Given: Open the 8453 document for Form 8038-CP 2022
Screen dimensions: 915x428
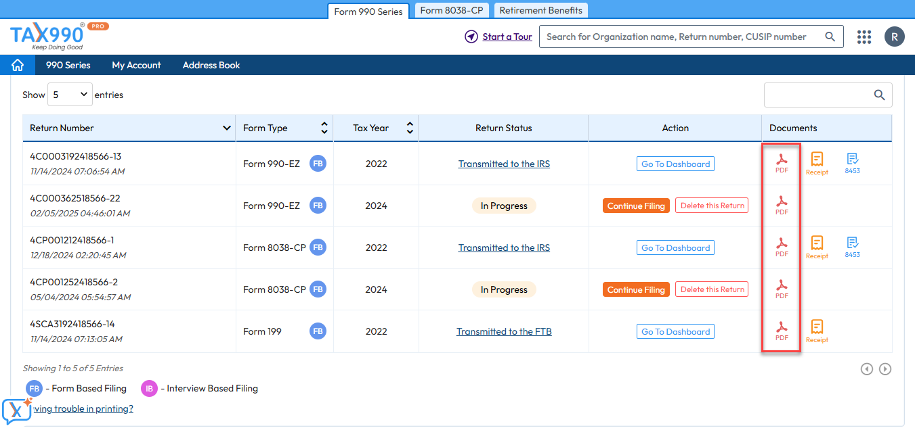Looking at the screenshot, I should pos(852,247).
